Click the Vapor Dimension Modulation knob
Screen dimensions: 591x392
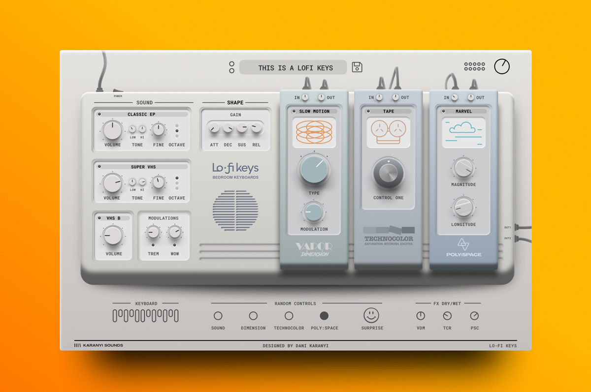[x=314, y=212]
